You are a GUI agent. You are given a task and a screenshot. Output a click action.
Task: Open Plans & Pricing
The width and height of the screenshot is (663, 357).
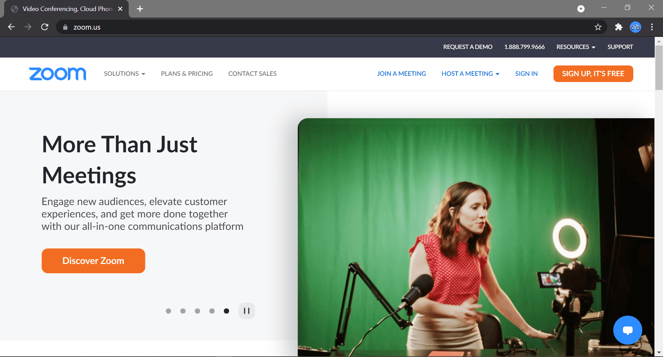tap(187, 74)
